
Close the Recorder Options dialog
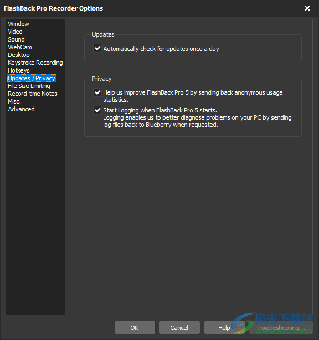[307, 8]
